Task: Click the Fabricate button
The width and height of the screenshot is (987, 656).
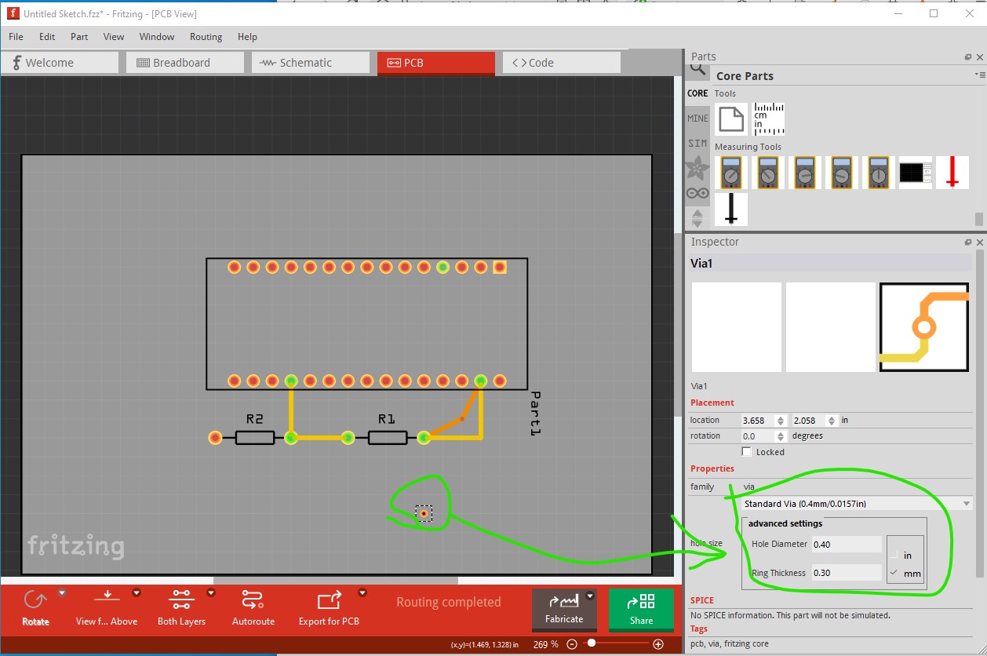Action: (563, 610)
